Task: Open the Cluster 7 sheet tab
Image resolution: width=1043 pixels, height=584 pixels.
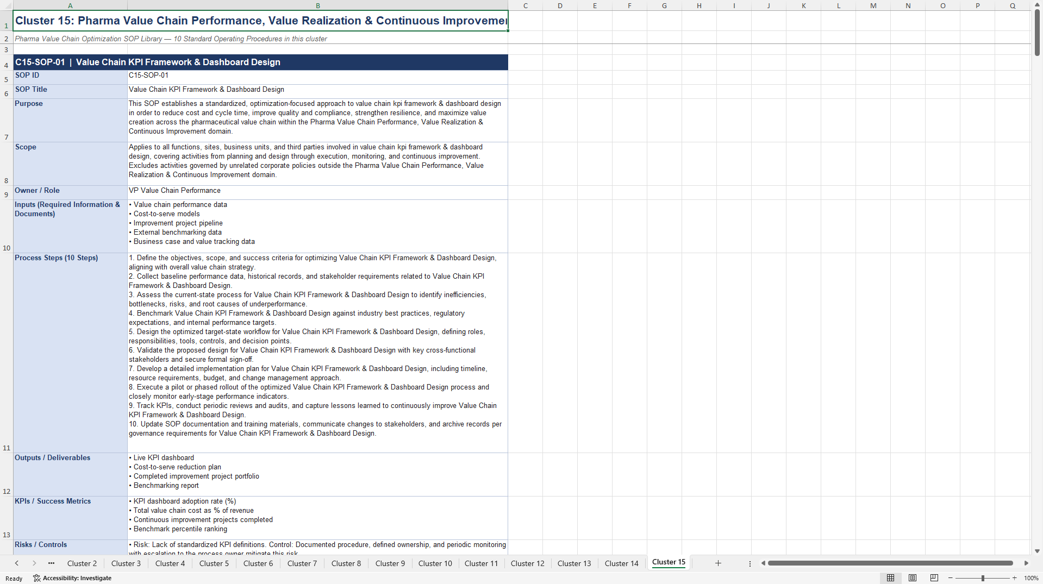Action: pos(302,563)
